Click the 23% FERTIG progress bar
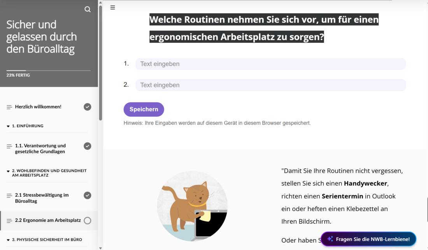The image size is (428, 250). click(49, 71)
